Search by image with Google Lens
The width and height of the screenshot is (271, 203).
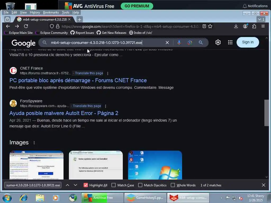(189, 43)
